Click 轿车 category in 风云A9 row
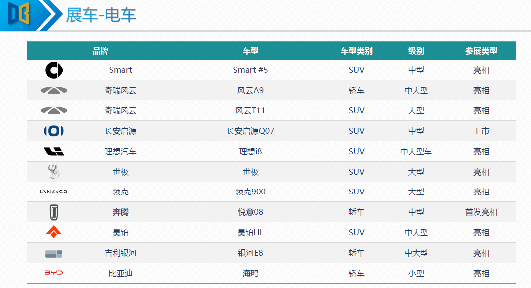 click(357, 91)
